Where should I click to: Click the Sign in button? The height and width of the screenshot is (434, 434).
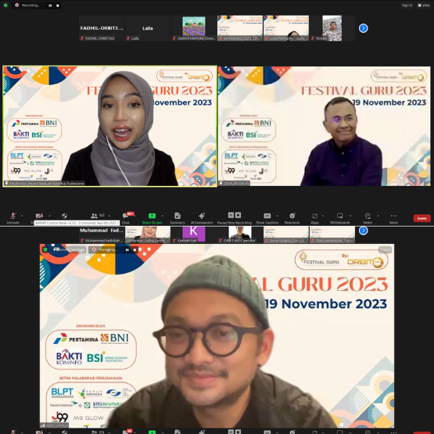pos(407,5)
